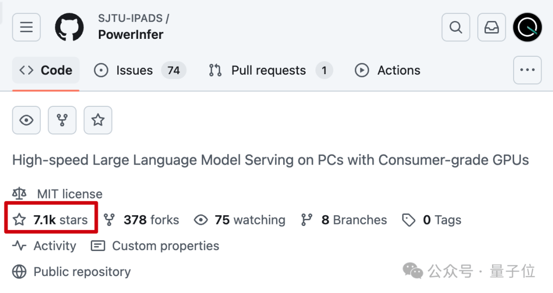
Task: Open the repository search
Action: tap(456, 27)
